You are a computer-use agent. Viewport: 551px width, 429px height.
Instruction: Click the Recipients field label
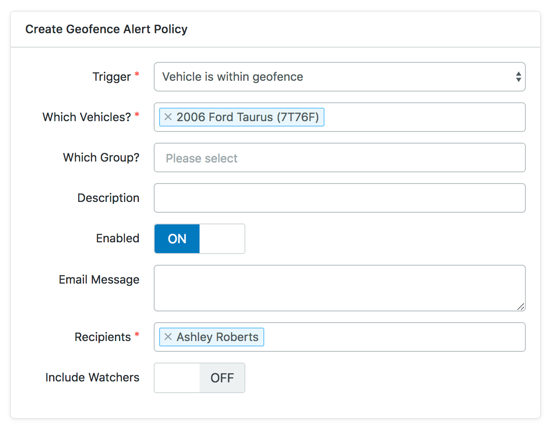(103, 337)
